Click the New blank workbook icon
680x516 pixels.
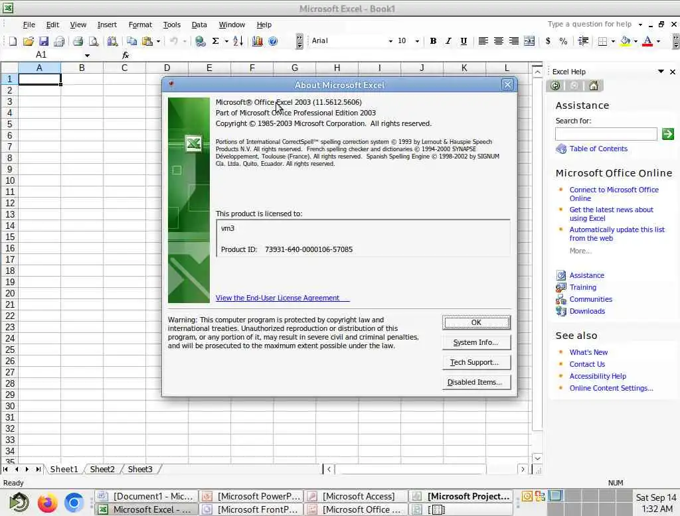13,41
